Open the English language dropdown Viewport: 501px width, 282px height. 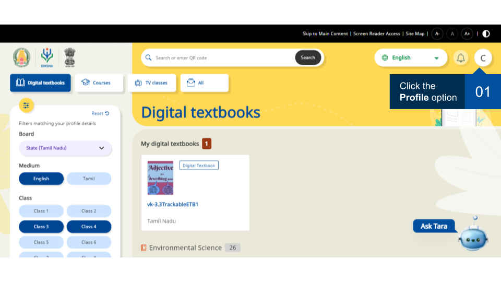[x=411, y=58]
